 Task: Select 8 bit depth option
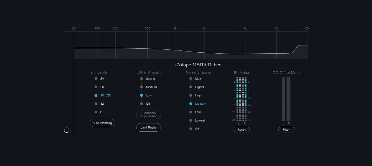[x=99, y=112]
